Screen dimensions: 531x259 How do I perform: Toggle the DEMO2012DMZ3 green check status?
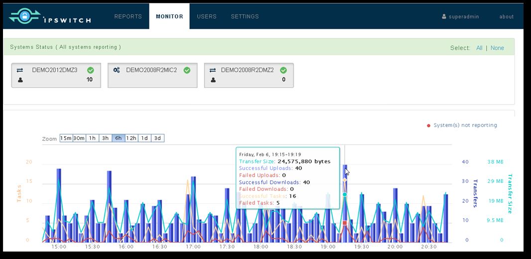(90, 70)
